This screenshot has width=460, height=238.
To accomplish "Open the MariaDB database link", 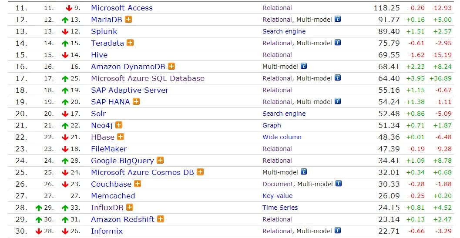I will tap(107, 20).
